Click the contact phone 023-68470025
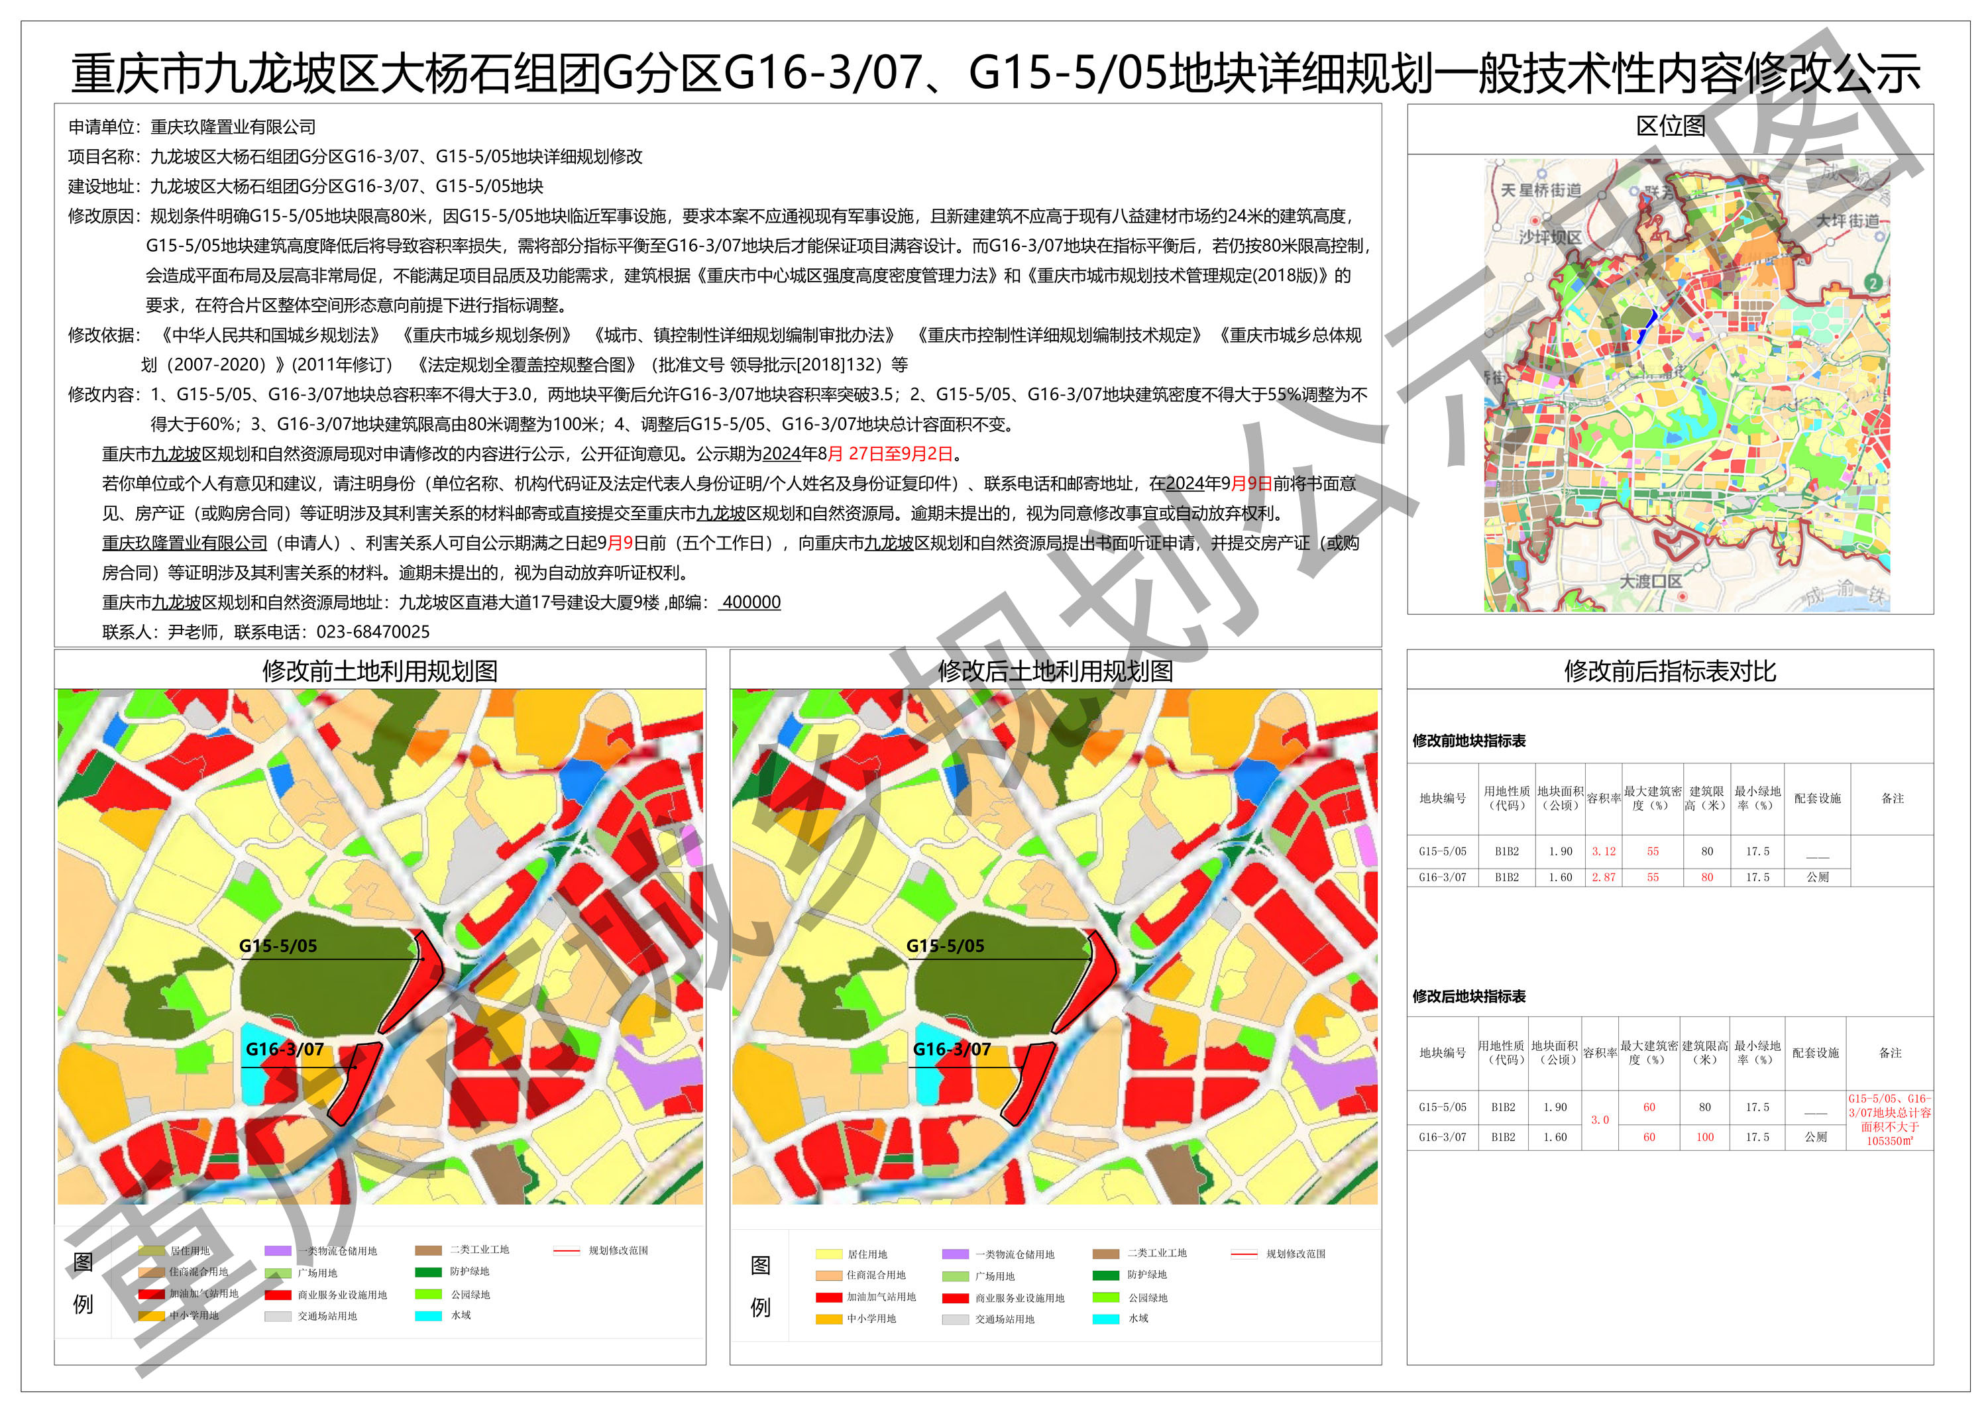The width and height of the screenshot is (1988, 1406). pyautogui.click(x=373, y=632)
